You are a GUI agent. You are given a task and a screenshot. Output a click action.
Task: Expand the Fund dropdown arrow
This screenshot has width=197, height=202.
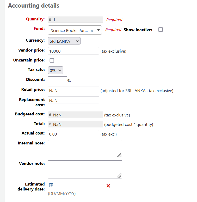[98, 30]
